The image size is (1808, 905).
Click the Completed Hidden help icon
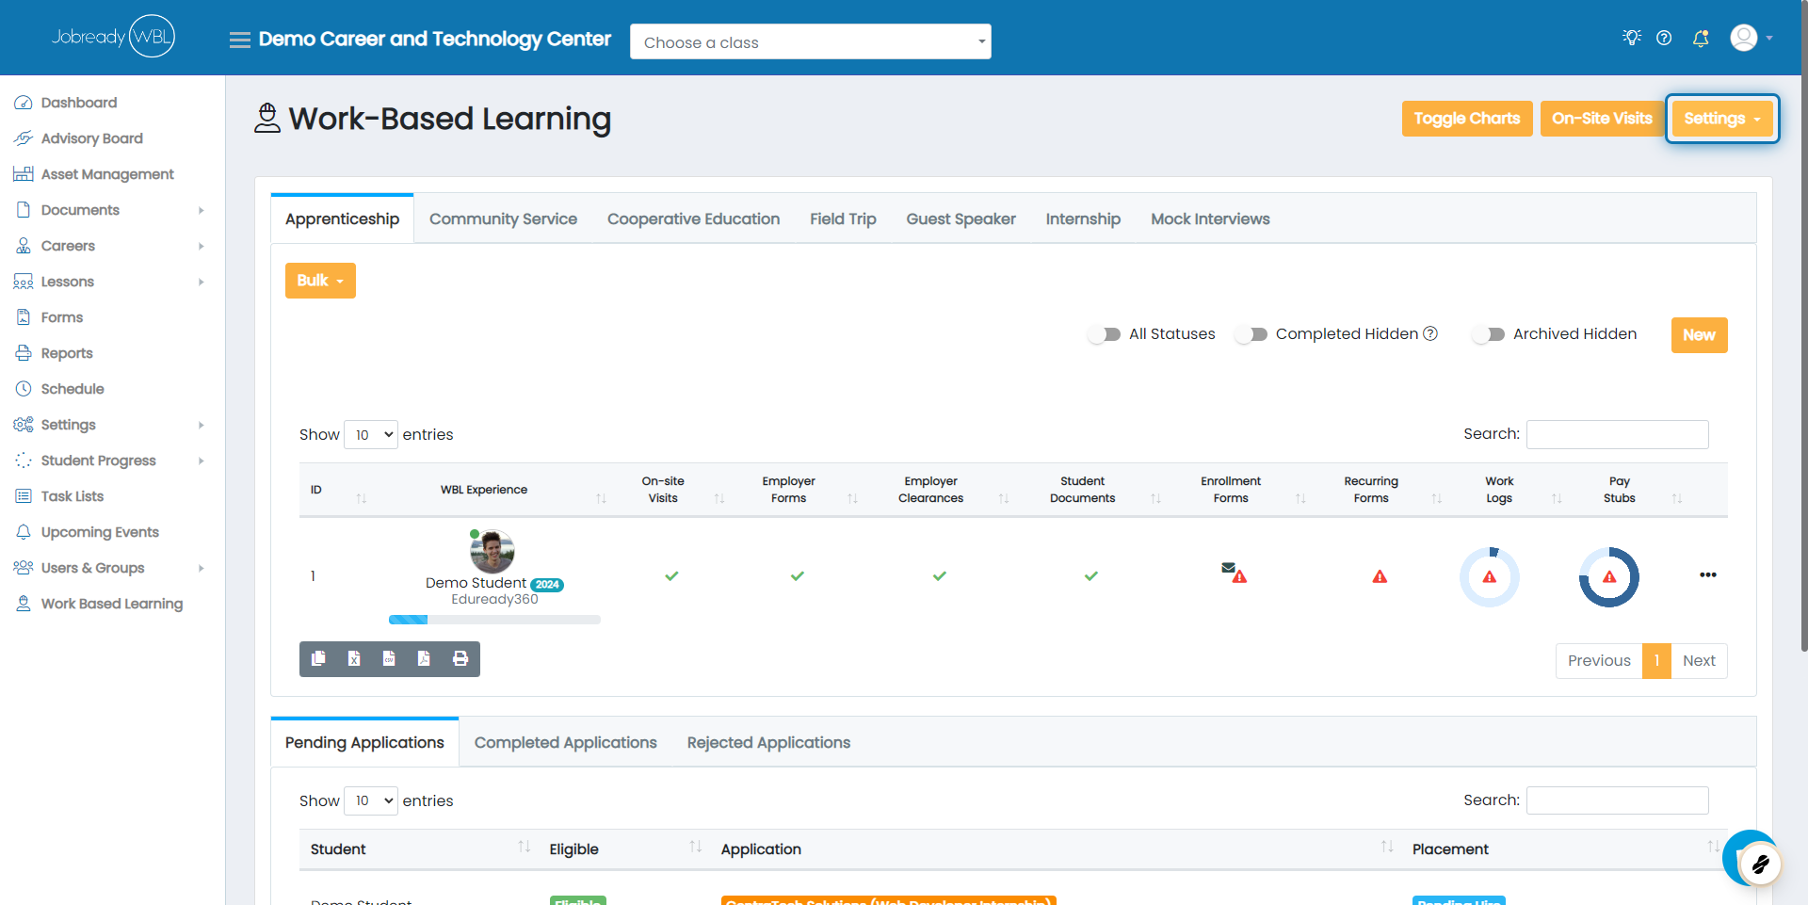tap(1430, 333)
